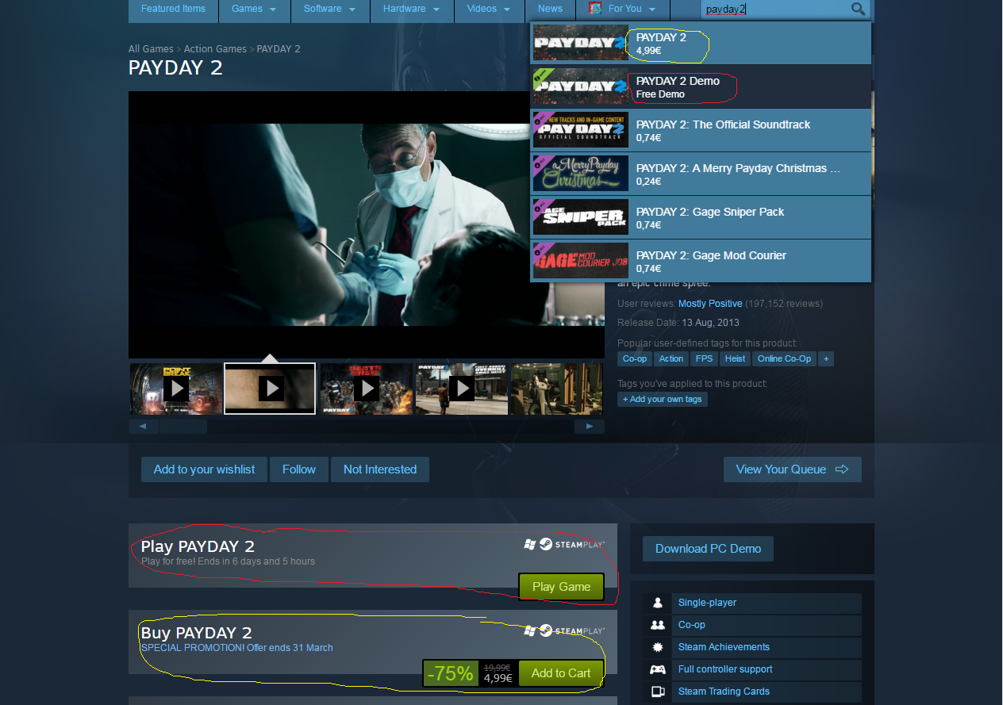Viewport: 1003px width, 705px height.
Task: Mark game as Not Interested
Action: 380,469
